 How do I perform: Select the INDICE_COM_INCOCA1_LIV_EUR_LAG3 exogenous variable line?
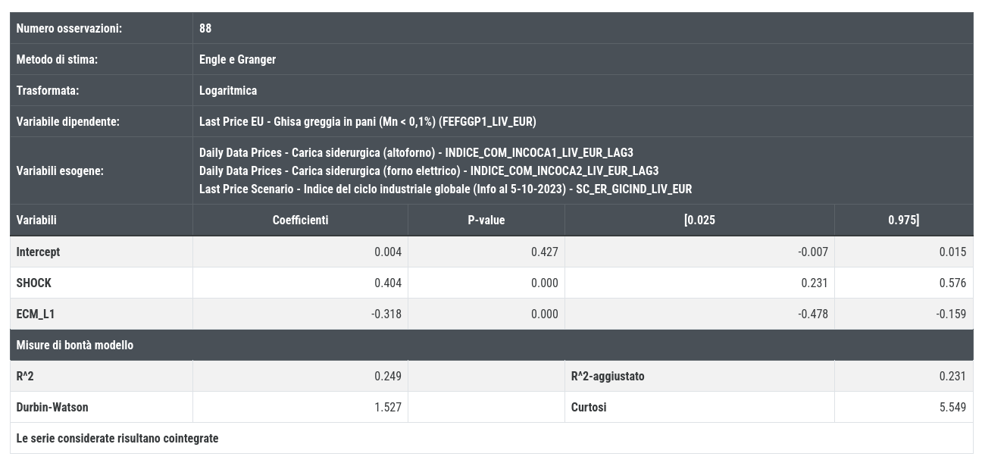[x=416, y=153]
